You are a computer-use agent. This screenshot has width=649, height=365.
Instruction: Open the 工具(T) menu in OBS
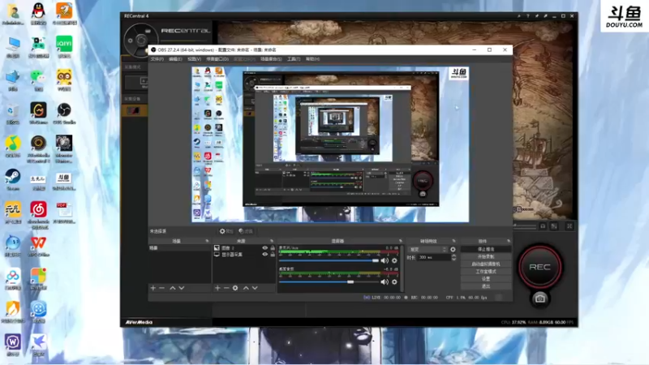294,59
